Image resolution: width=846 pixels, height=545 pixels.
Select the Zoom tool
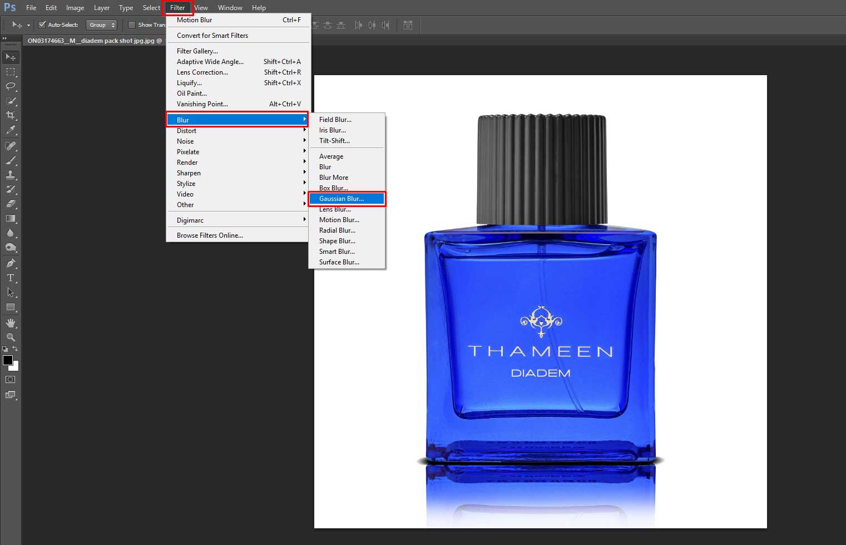[11, 337]
